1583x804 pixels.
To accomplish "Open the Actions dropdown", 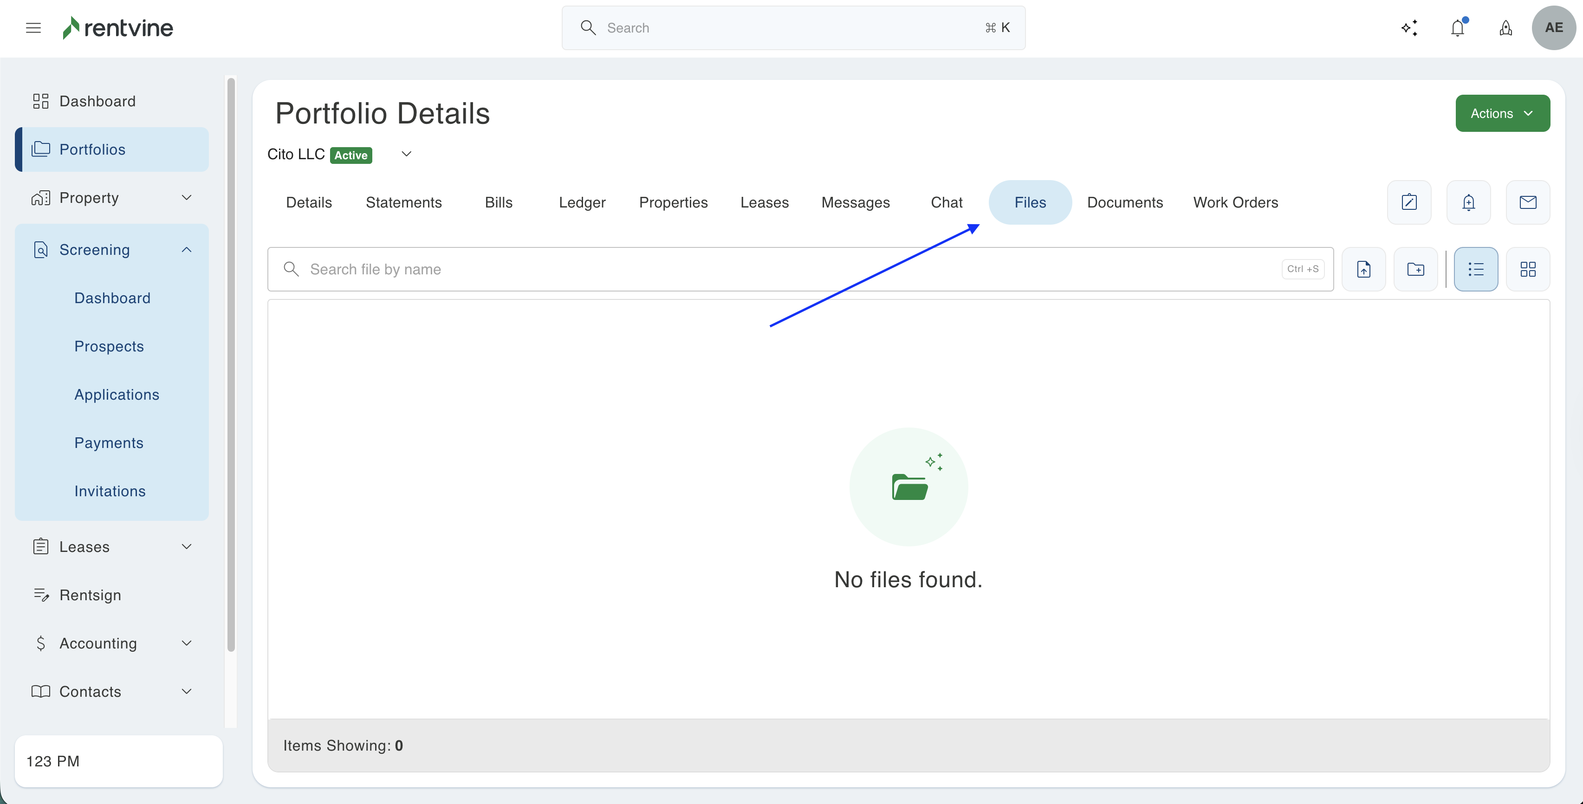I will (x=1502, y=113).
